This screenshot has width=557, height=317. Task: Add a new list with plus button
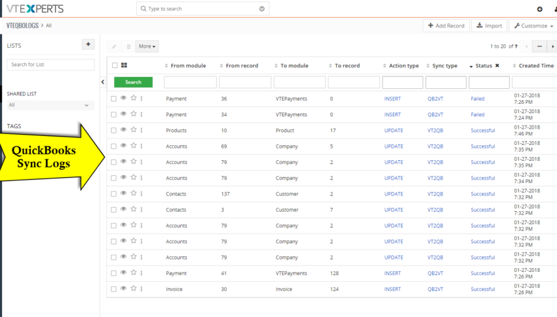[x=88, y=44]
